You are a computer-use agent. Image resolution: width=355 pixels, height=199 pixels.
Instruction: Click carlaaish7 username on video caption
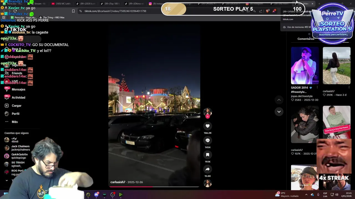coord(118,182)
